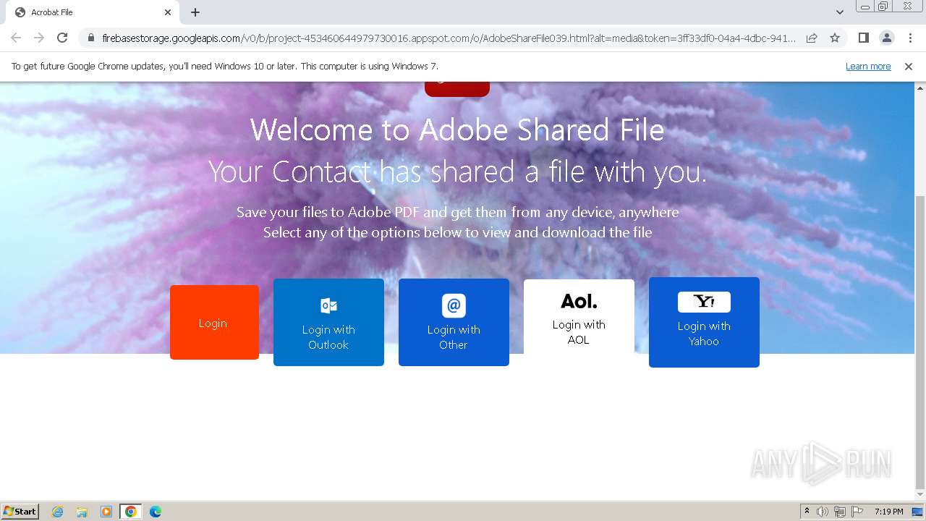View site information lock icon
The width and height of the screenshot is (926, 521).
pyautogui.click(x=91, y=38)
